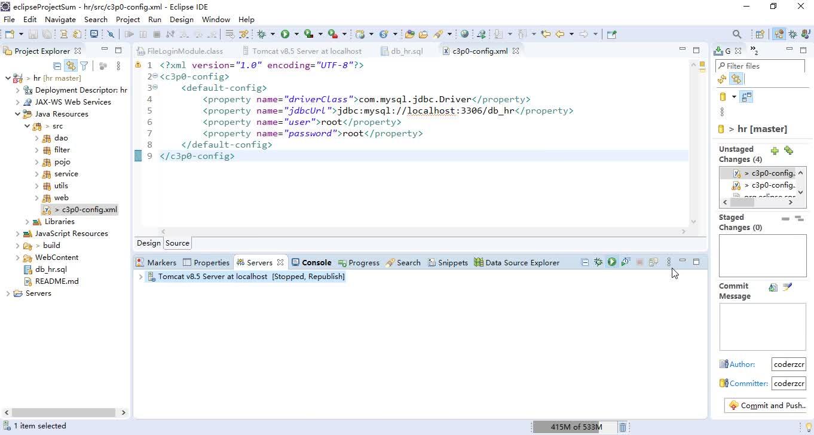
Task: Open the Window menu
Action: point(216,19)
